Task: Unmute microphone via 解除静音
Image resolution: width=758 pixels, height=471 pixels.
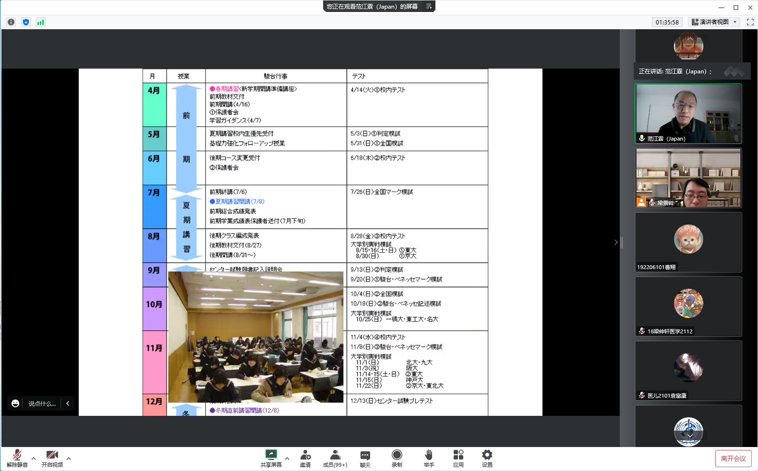Action: 17,458
